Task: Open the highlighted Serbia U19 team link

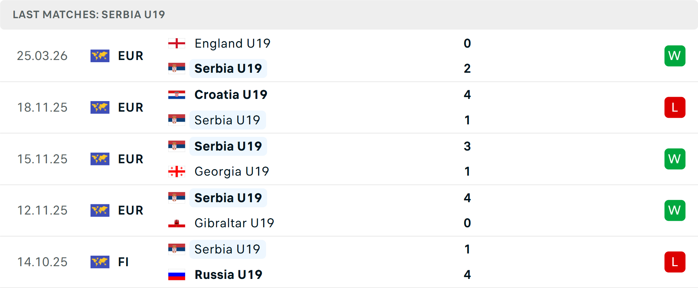Action: point(228,68)
